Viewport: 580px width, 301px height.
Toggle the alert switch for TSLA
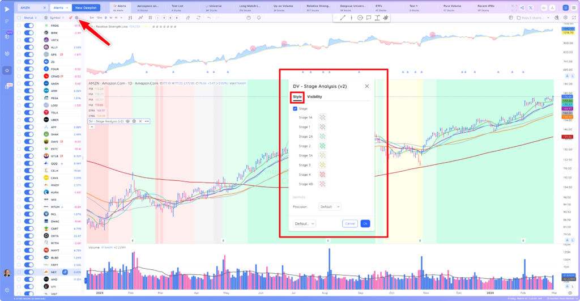tap(29, 113)
